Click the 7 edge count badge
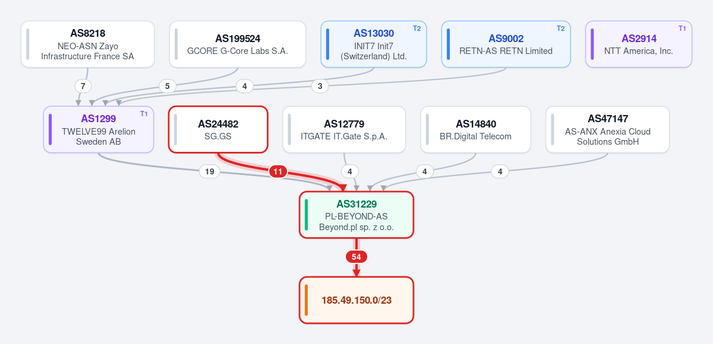The height and width of the screenshot is (344, 713). [83, 86]
